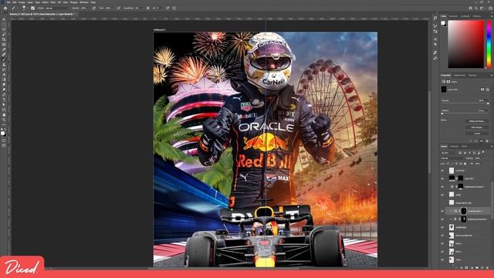Create a new group folder icon
The image size is (494, 278).
point(477,268)
